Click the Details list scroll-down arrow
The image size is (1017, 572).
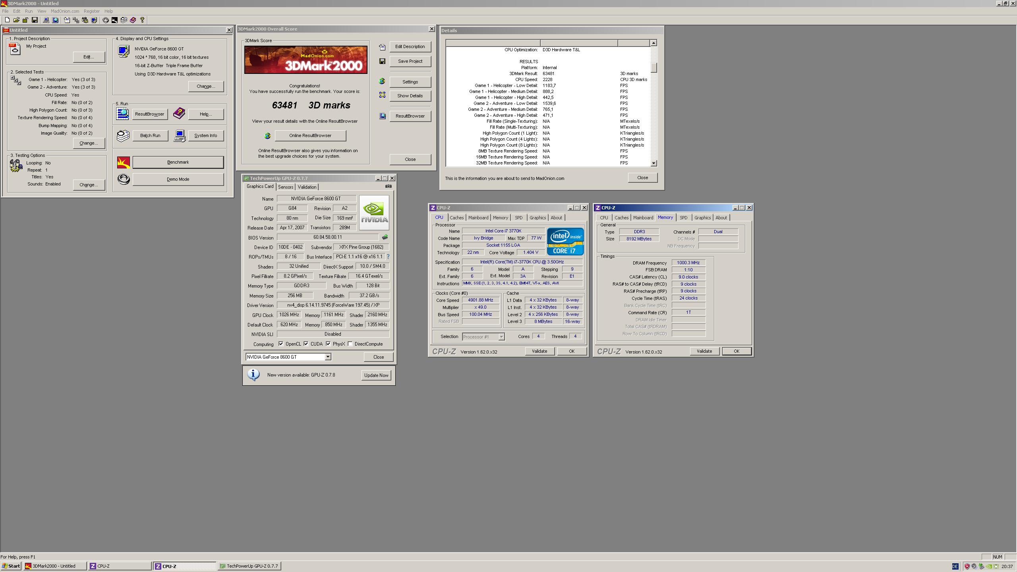click(654, 163)
